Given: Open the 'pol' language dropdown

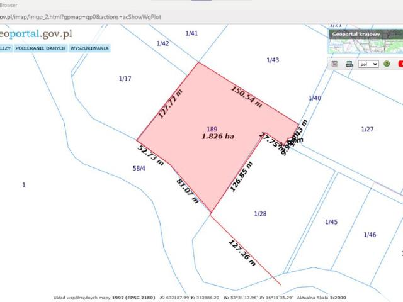Looking at the screenshot, I should [x=367, y=64].
